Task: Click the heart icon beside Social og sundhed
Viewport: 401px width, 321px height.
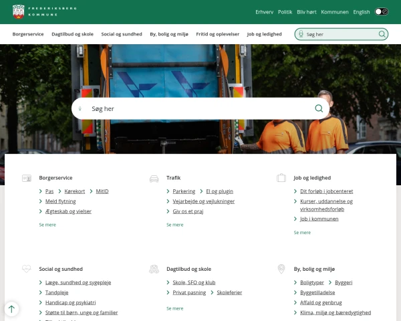Action: pyautogui.click(x=26, y=269)
